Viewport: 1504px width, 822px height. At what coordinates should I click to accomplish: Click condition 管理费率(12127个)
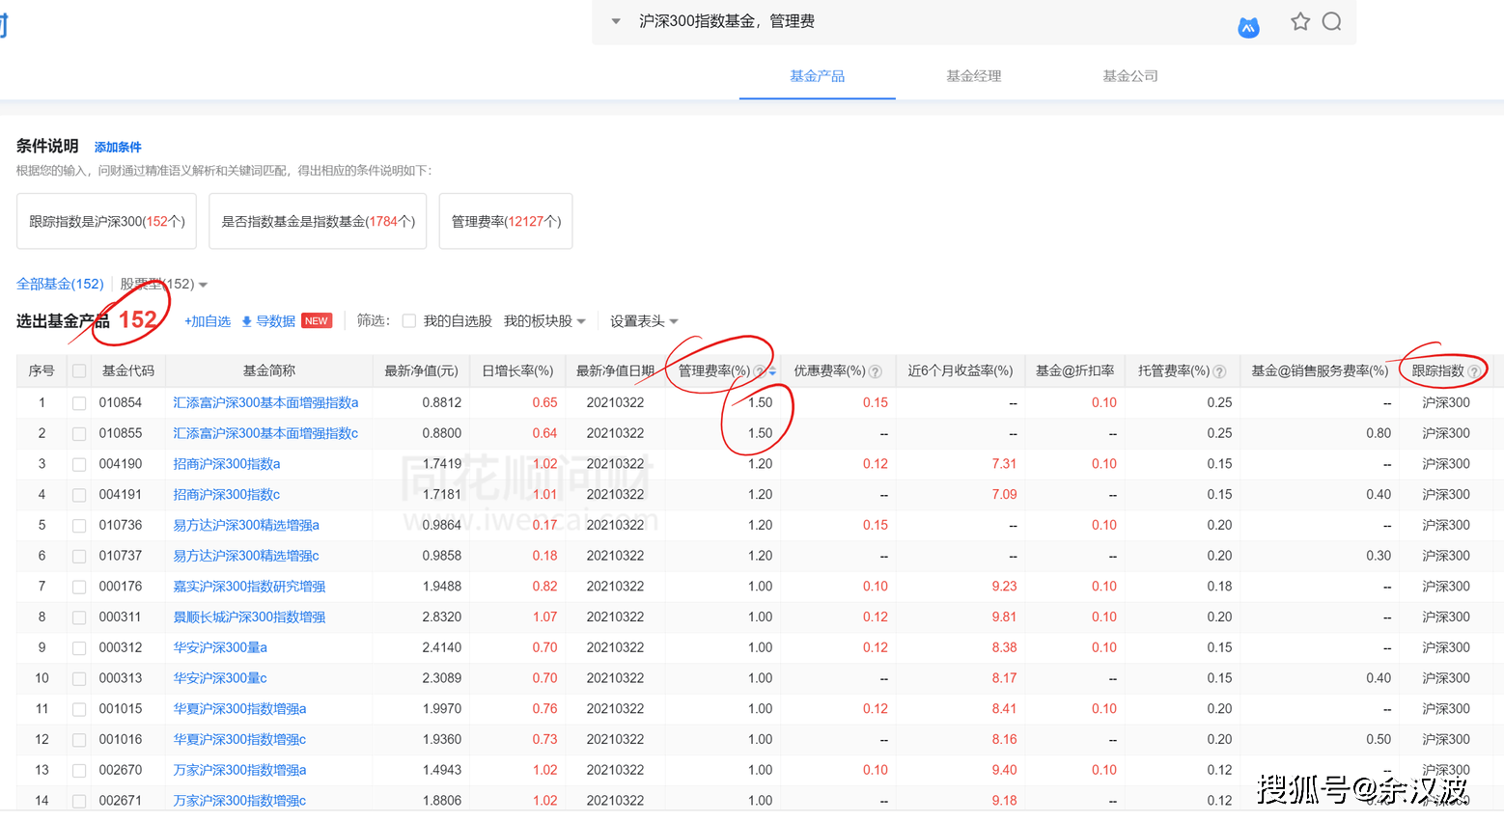click(x=506, y=221)
